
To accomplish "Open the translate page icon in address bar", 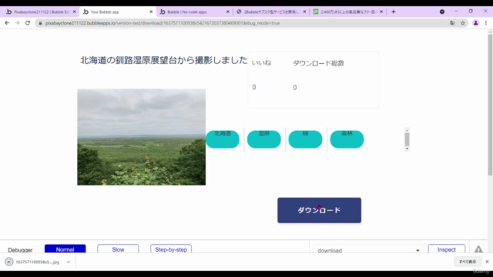I will [x=452, y=23].
